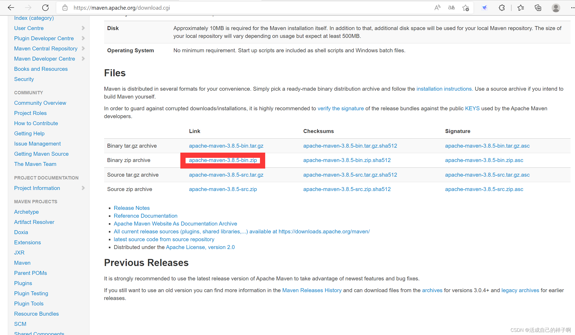Select Security in the sidebar menu
This screenshot has width=575, height=335.
click(24, 79)
